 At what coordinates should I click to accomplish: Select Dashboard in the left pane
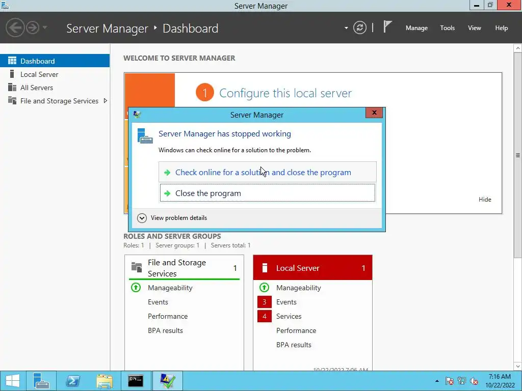tap(55, 61)
